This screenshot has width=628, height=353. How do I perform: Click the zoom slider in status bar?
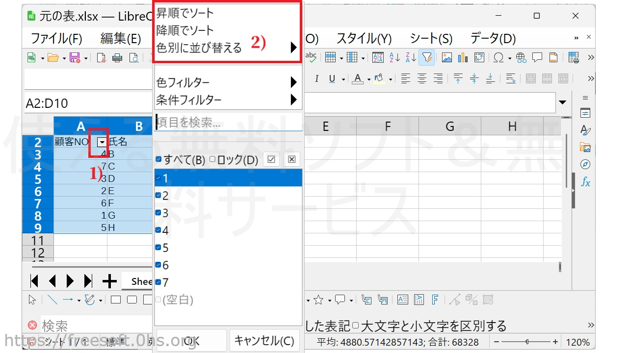(x=526, y=342)
